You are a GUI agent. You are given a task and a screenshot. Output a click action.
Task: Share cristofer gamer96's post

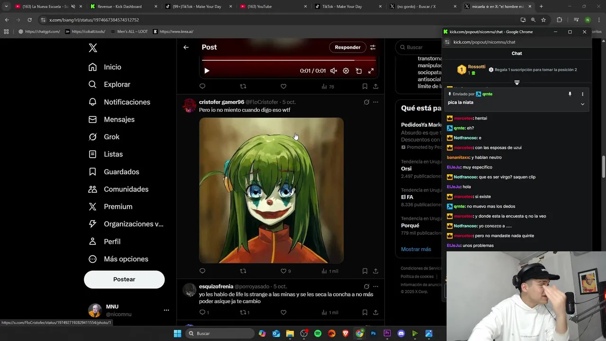375,271
